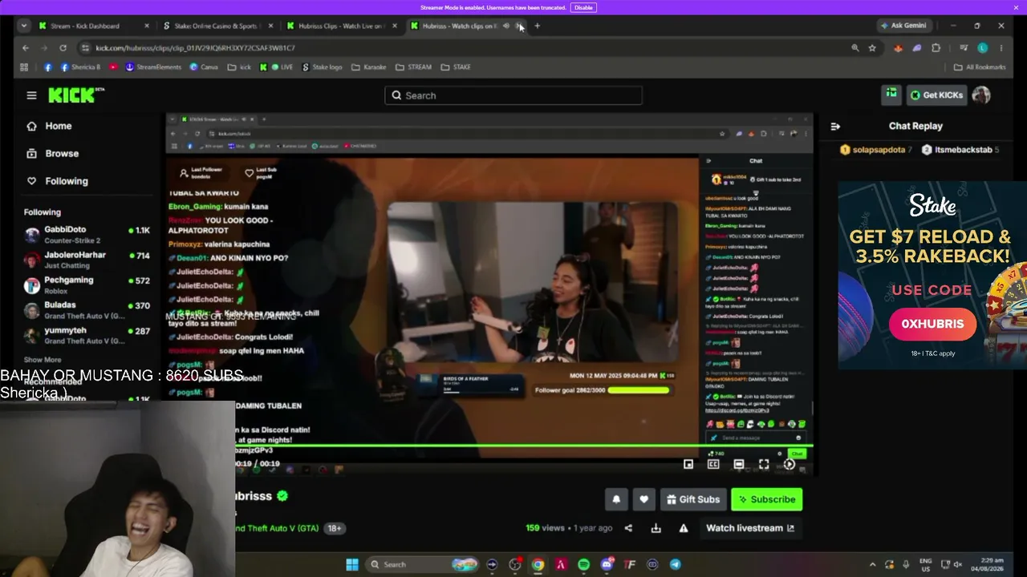Viewport: 1027px width, 577px height.
Task: Switch to Hubrisss Clips Watch Live tab
Action: click(342, 26)
